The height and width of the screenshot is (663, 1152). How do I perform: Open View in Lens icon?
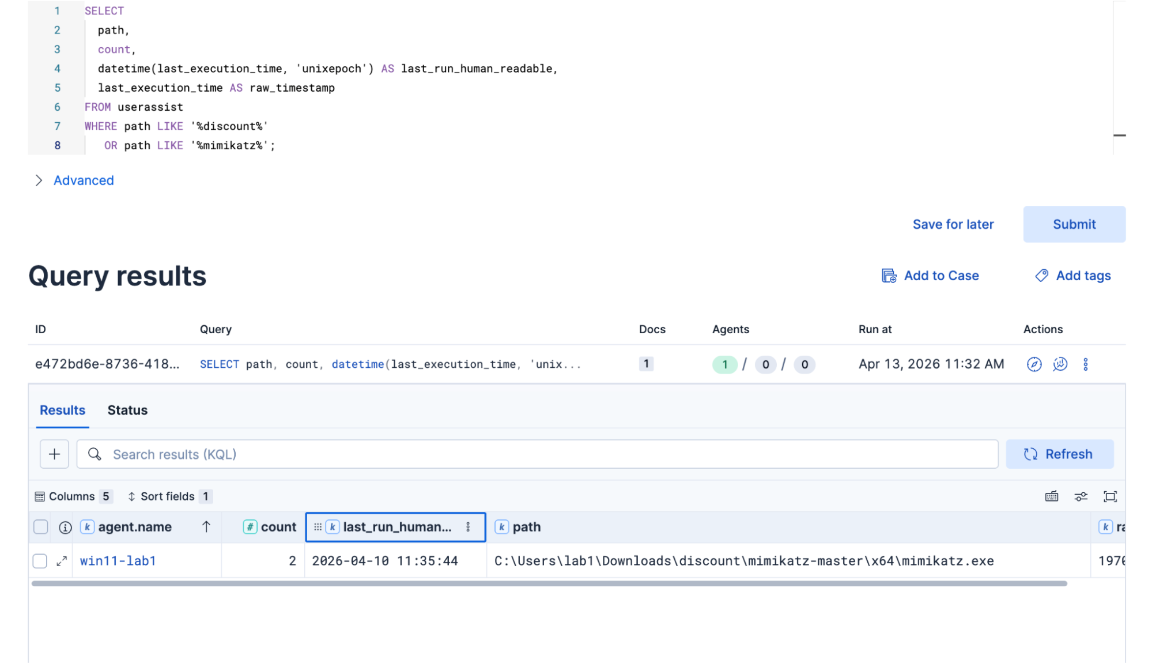click(x=1060, y=364)
